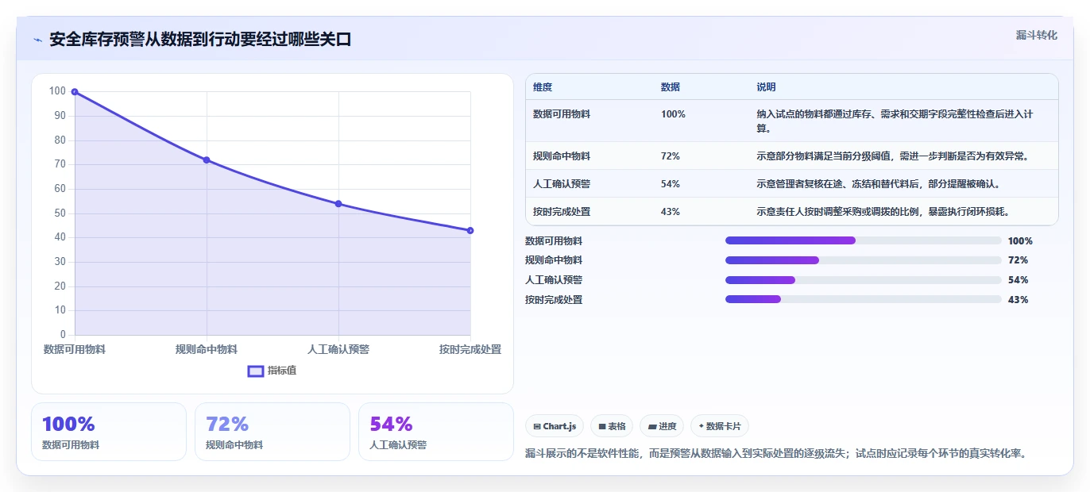
Task: Click description starting 示意责任人按时
Action: (x=883, y=212)
